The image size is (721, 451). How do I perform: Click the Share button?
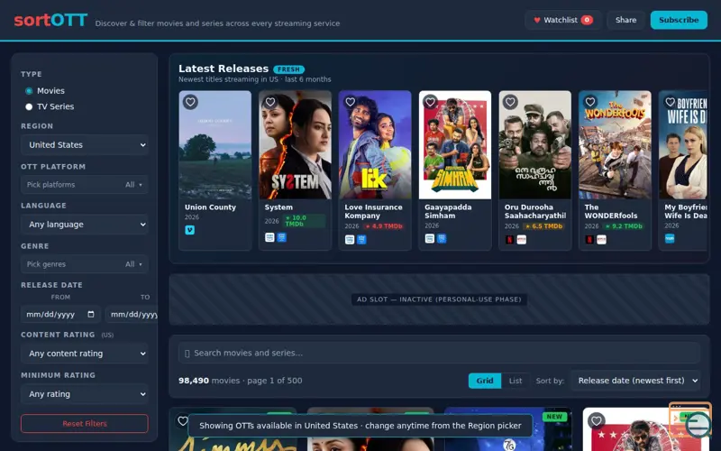[625, 20]
